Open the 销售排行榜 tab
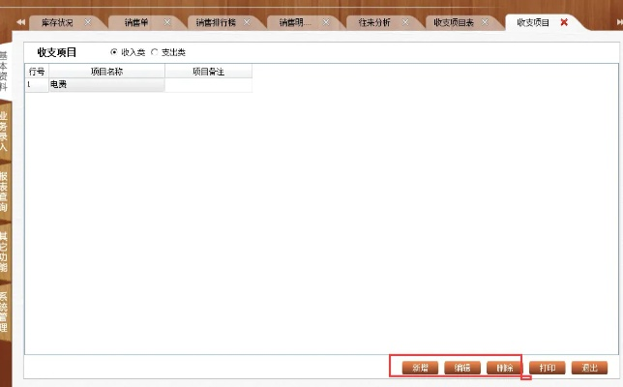 point(214,21)
